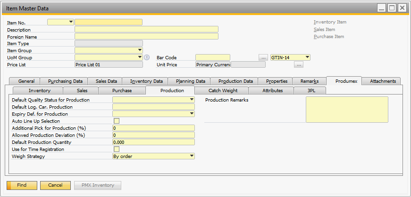Expand the Default Quality Status for Production dropdown
This screenshot has width=411, height=197.
192,100
